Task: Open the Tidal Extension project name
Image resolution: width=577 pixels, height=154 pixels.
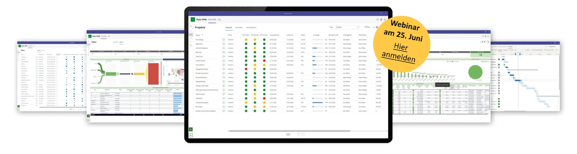Action: point(200,94)
